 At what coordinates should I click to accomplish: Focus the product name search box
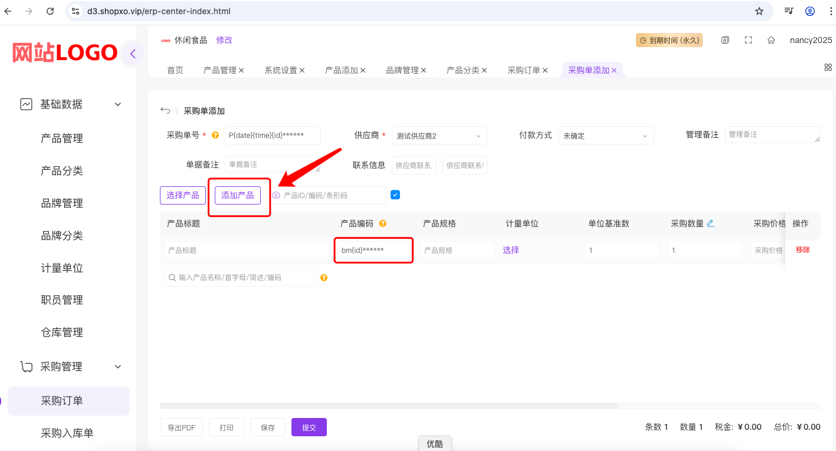(x=241, y=278)
